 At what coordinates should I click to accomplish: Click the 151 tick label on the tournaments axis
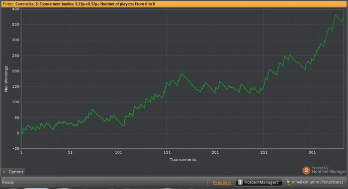click(167, 152)
